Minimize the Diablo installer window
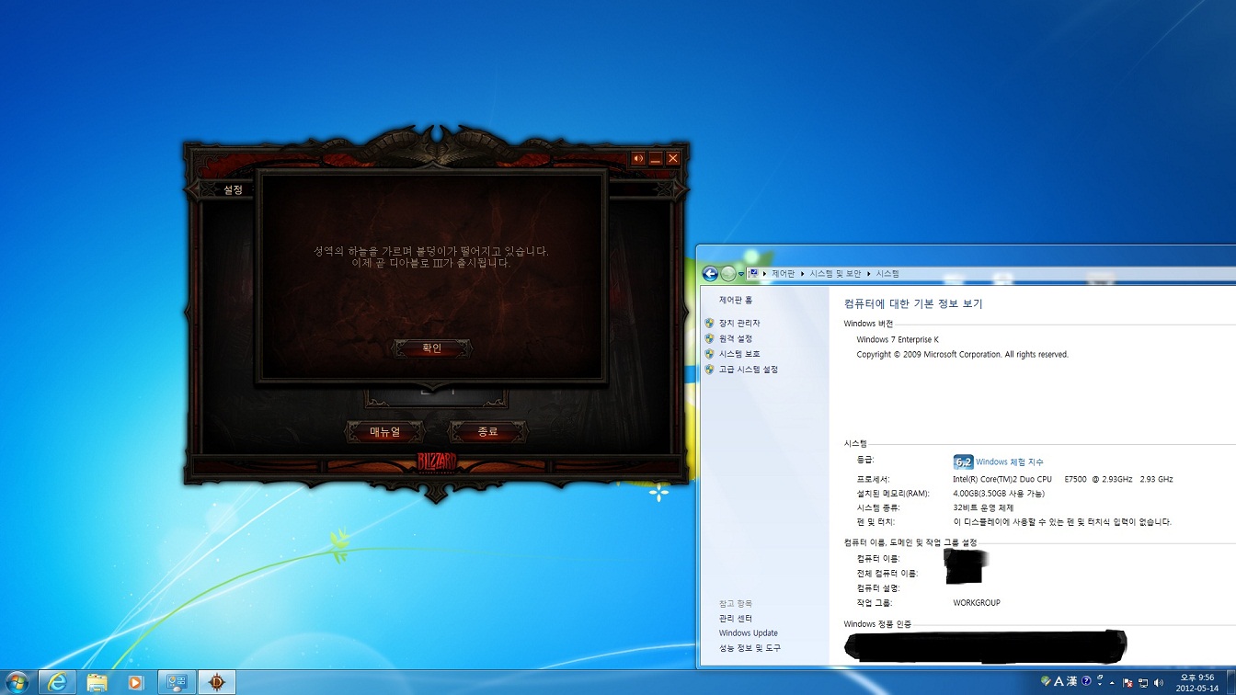The width and height of the screenshot is (1236, 695). pyautogui.click(x=656, y=158)
